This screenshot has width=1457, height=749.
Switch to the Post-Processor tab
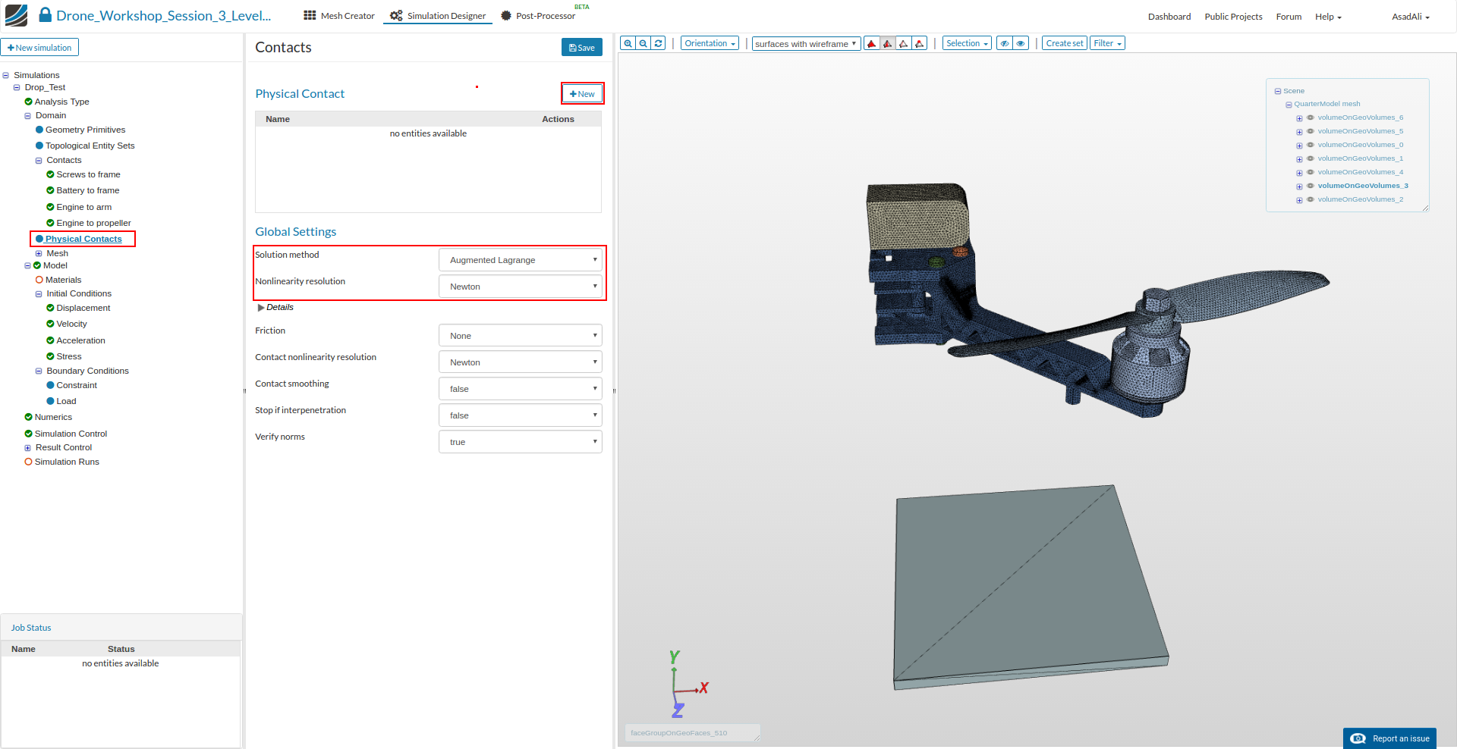click(x=538, y=16)
